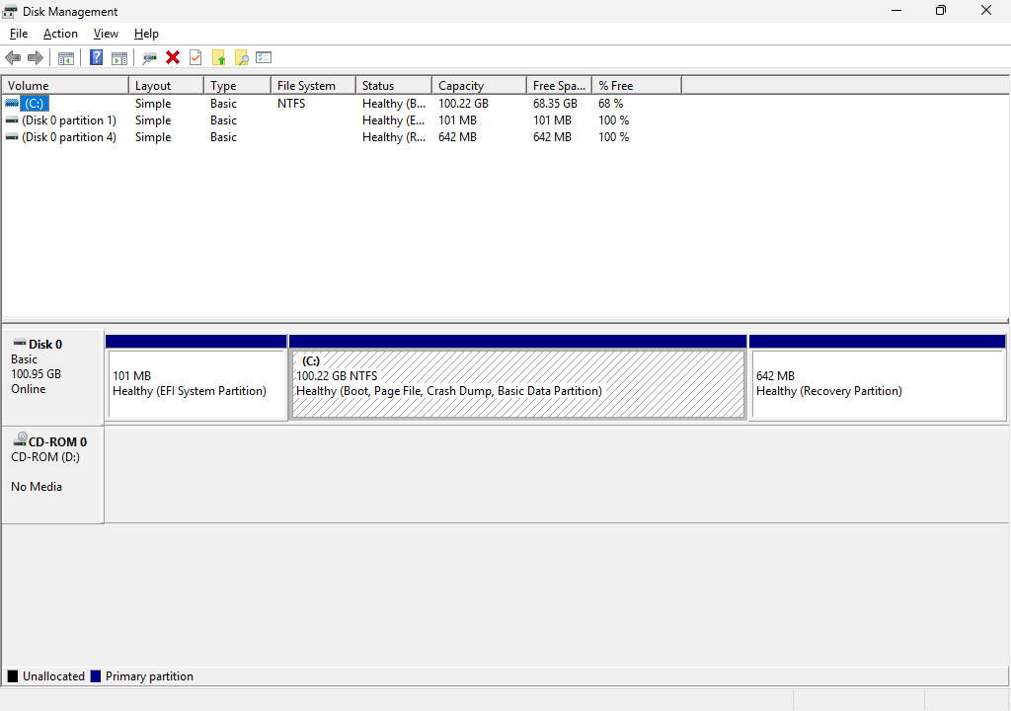
Task: Click the Healthy (B... status cell
Action: click(394, 104)
